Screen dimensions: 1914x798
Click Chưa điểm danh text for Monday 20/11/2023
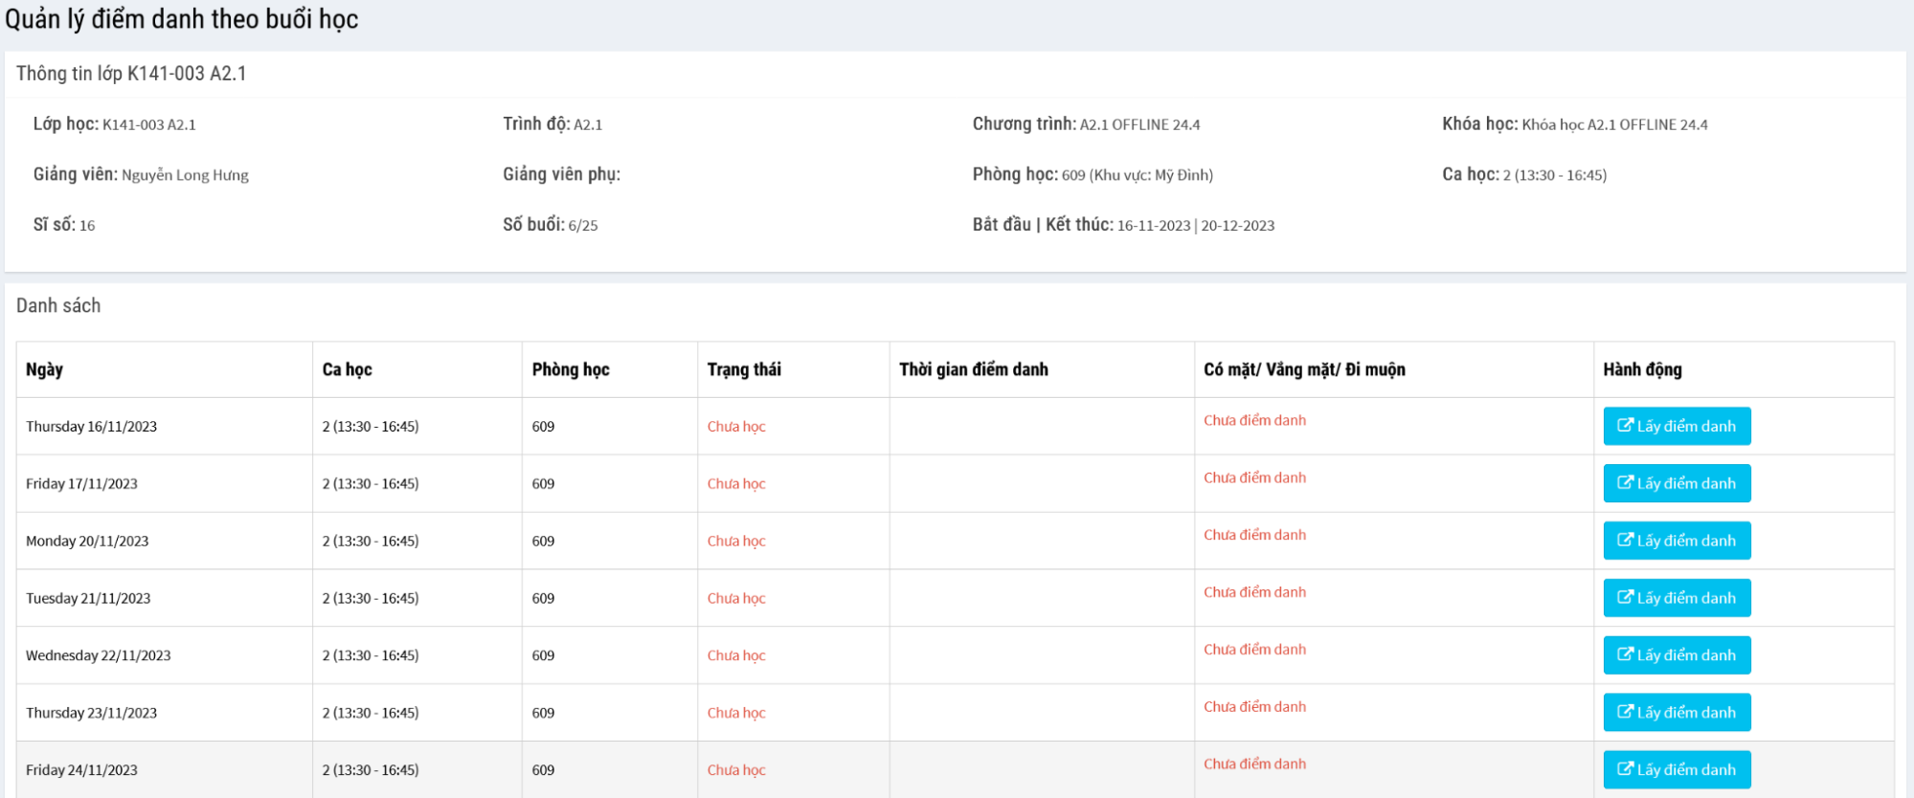(x=1254, y=535)
